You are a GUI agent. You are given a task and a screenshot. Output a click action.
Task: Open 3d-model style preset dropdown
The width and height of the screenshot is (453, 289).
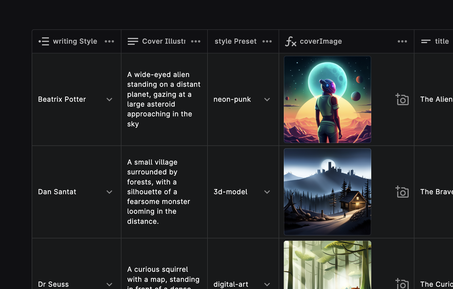(267, 192)
